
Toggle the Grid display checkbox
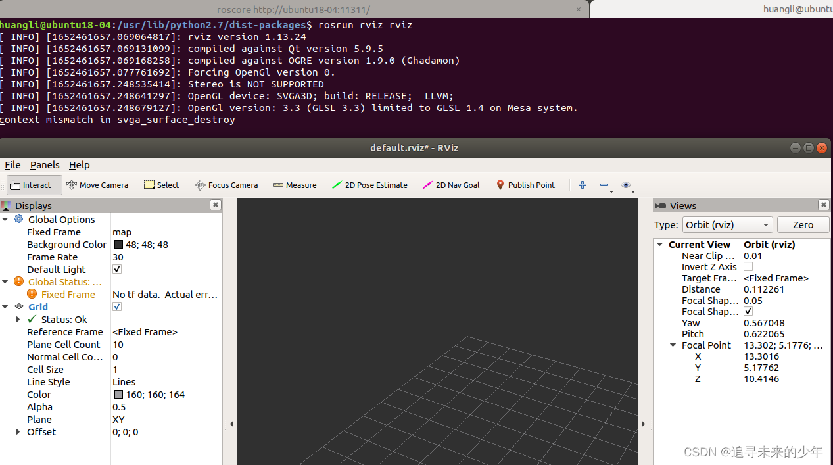[117, 306]
